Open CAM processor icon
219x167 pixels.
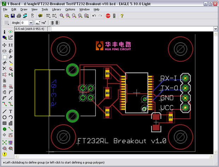(x=25, y=16)
